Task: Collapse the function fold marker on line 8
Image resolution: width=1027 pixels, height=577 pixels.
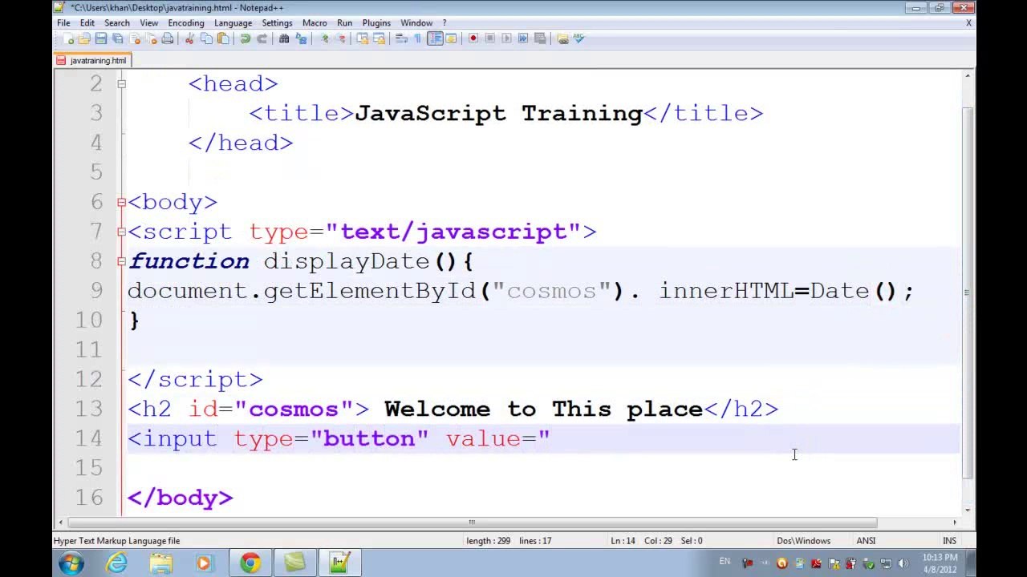Action: click(121, 261)
